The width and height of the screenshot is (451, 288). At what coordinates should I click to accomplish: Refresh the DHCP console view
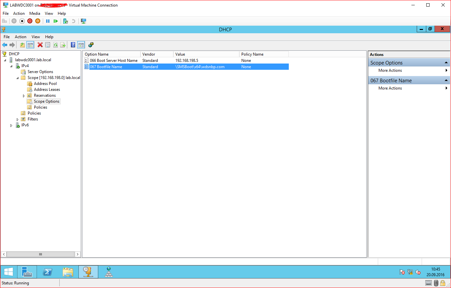coord(55,45)
